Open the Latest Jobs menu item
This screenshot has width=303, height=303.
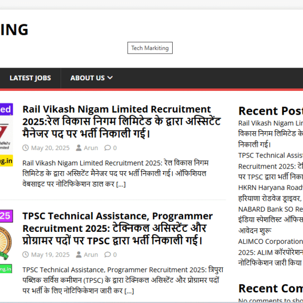pyautogui.click(x=30, y=78)
